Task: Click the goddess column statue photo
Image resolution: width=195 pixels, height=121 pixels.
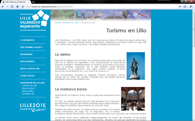Action: 136,66
